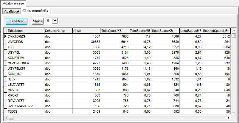The image size is (239, 123).
Task: Click TotalSpaceKB value 7880
Action: click(115, 36)
